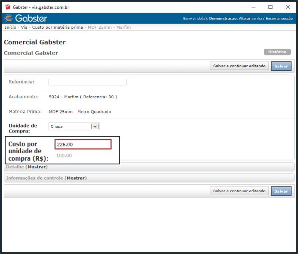Click the text '5024 - Marfim ( Referencia: 30 )'
The image size is (298, 254).
83,97
